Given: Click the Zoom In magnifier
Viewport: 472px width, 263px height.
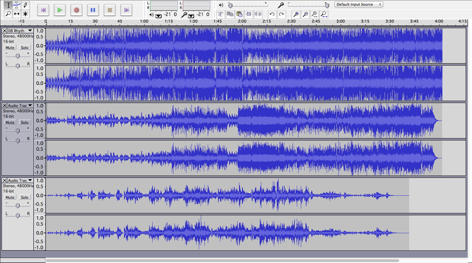Looking at the screenshot, I should pyautogui.click(x=295, y=14).
